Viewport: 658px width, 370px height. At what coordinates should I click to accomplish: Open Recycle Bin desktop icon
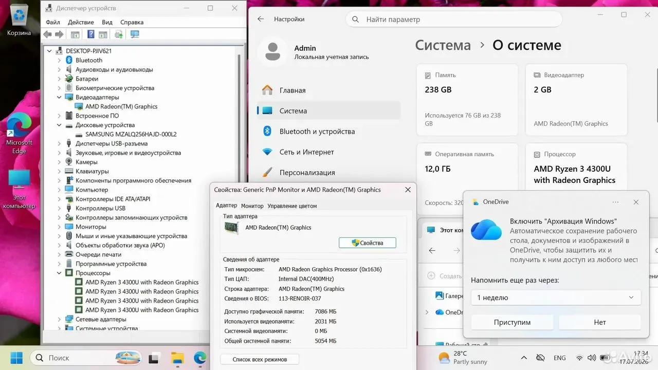click(19, 21)
